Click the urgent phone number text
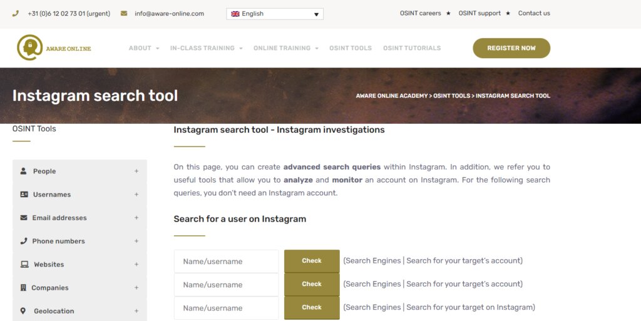Viewport: 641px width, 321px height. (69, 14)
